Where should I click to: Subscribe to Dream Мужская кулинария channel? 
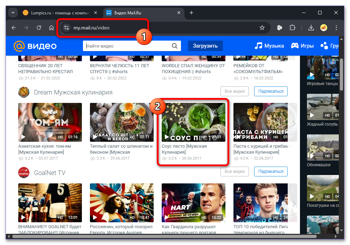(x=271, y=91)
